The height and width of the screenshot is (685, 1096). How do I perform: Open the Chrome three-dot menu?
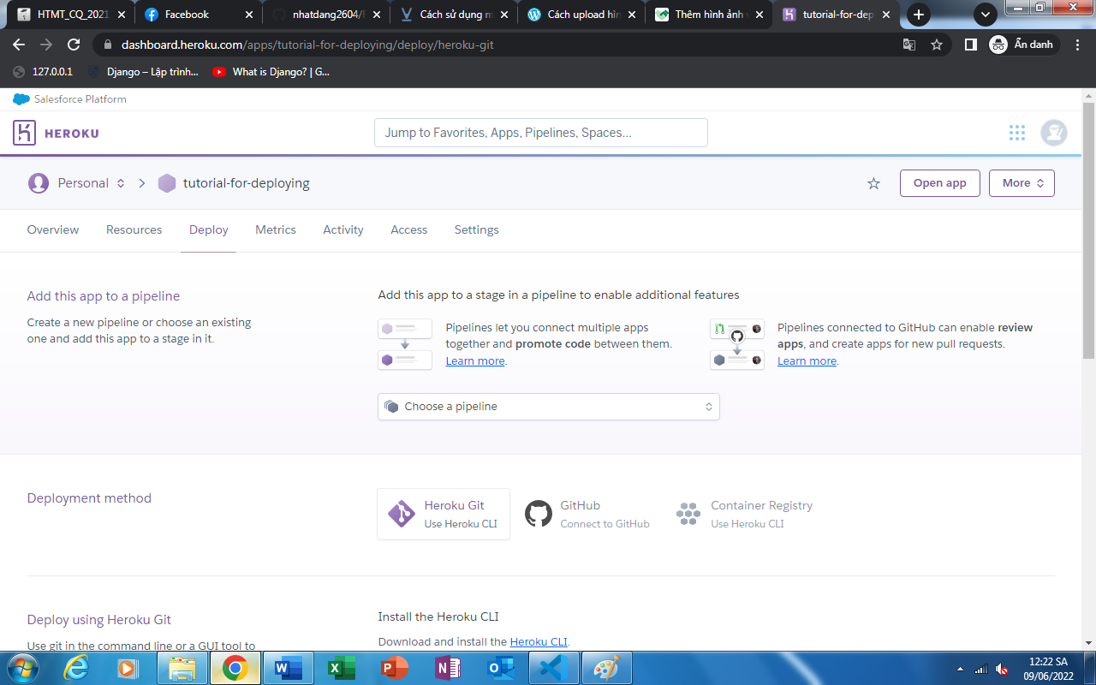tap(1079, 45)
